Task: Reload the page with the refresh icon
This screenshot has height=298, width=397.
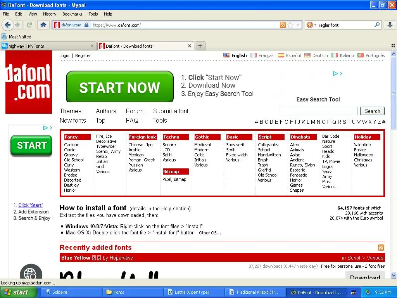Action: tap(29, 25)
